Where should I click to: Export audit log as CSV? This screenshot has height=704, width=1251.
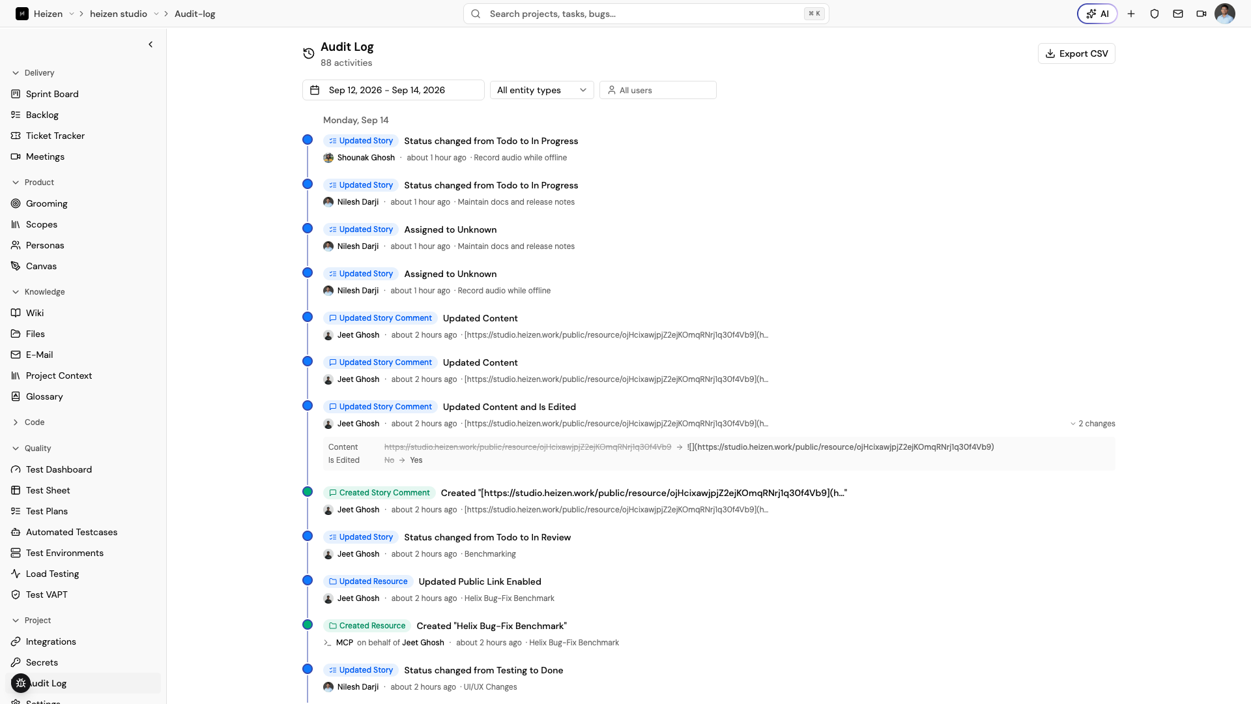(x=1076, y=53)
